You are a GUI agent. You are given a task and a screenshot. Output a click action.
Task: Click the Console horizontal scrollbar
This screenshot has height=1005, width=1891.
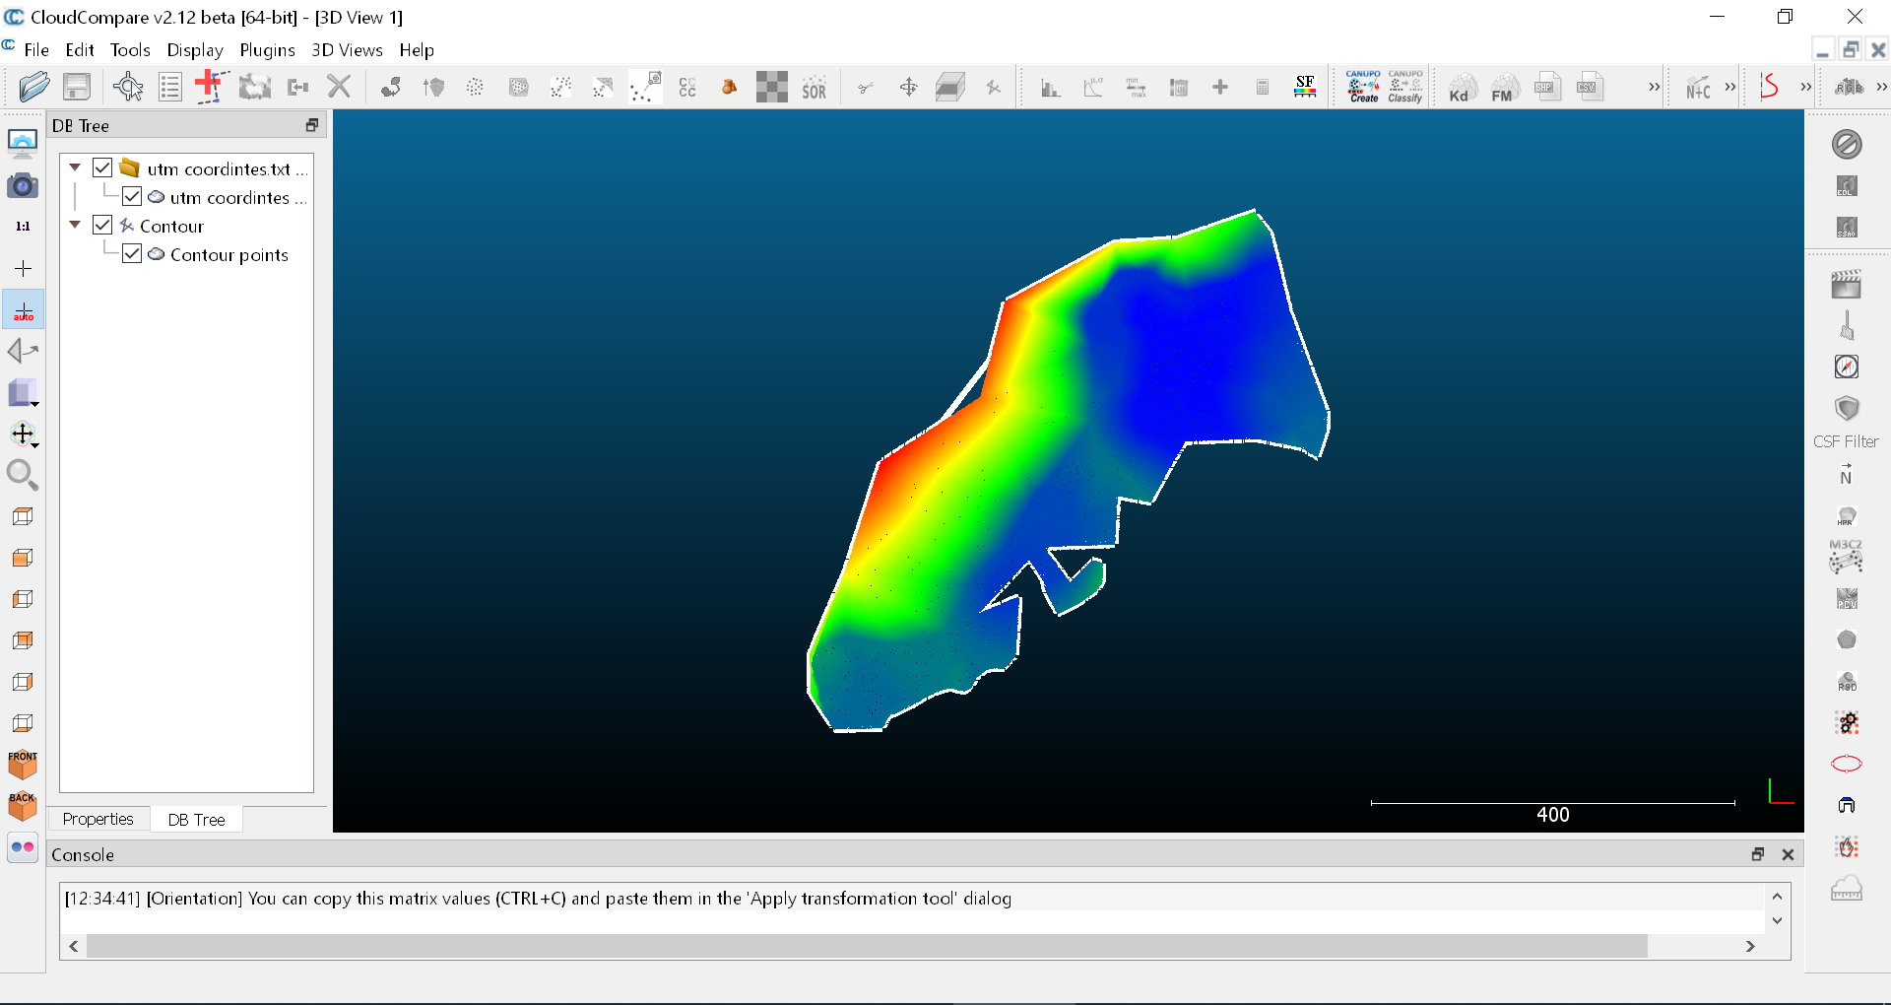click(x=867, y=946)
